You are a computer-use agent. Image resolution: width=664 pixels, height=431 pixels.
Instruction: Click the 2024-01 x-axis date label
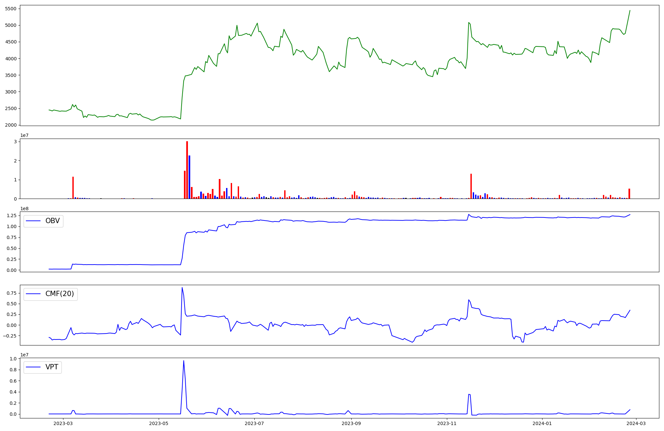[542, 423]
